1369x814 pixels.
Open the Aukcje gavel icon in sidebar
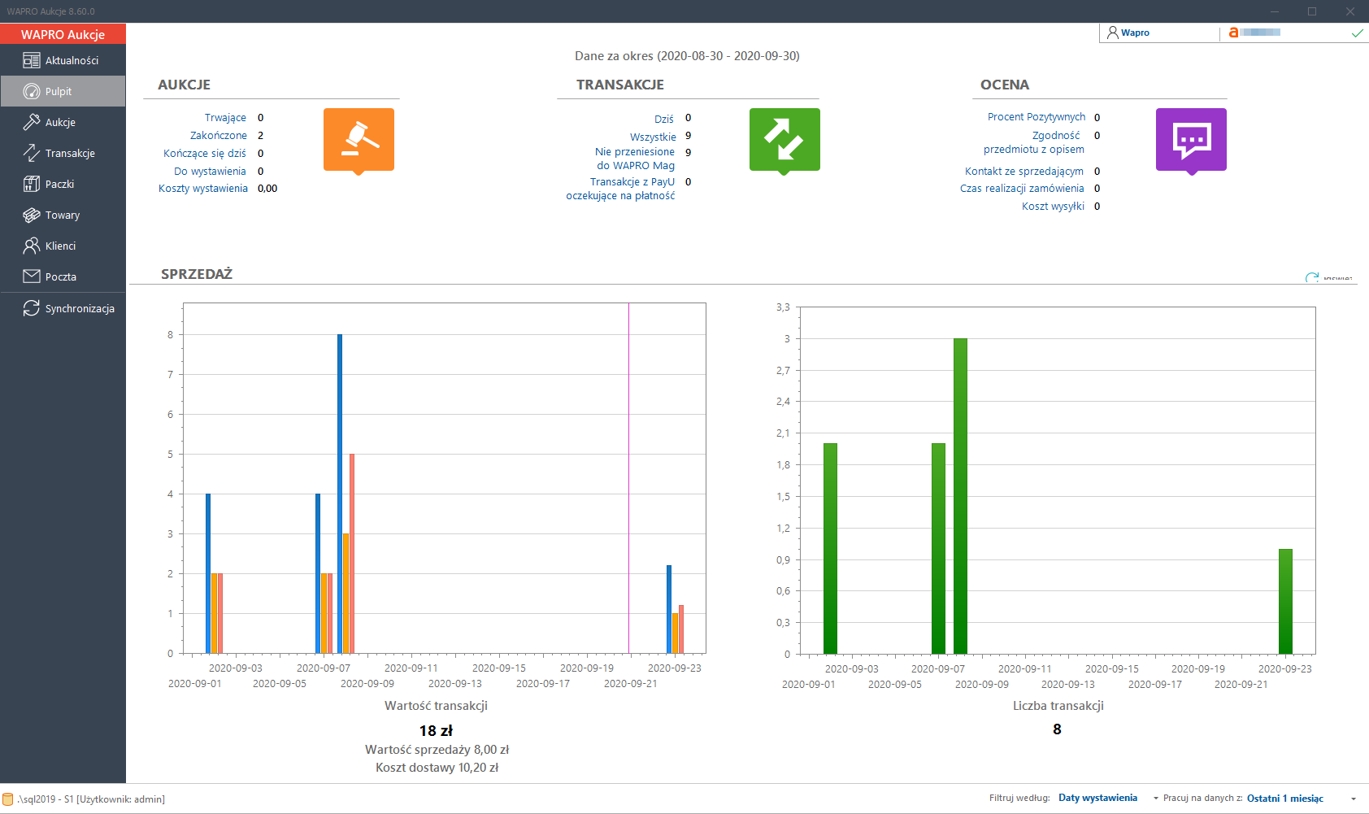tap(32, 122)
